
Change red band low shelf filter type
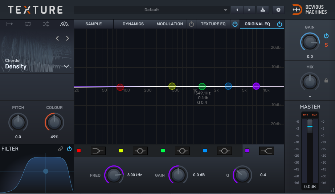(x=98, y=151)
